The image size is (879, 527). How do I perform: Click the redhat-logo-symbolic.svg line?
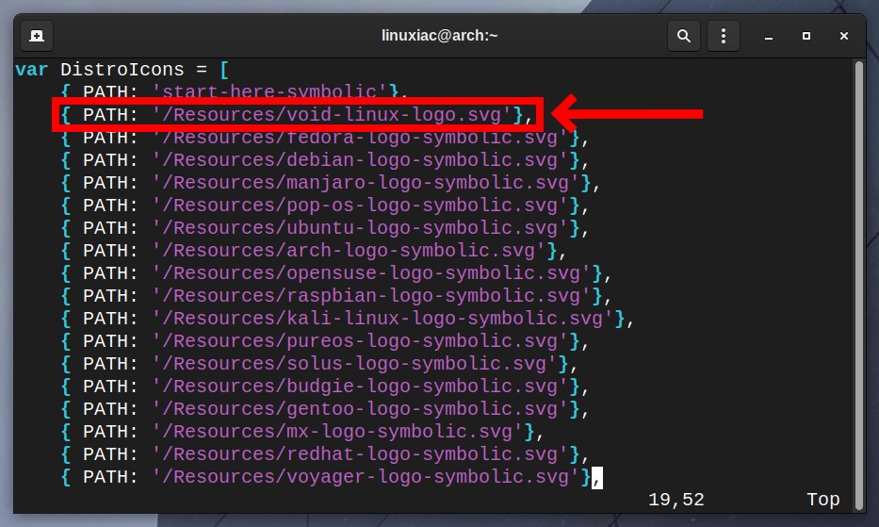coord(325,454)
